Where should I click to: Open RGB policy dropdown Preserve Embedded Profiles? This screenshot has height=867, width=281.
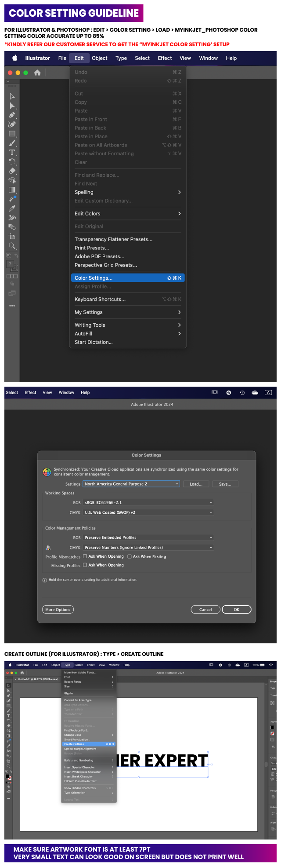pos(149,538)
